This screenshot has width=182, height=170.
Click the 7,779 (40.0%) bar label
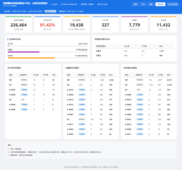pos(82,50)
